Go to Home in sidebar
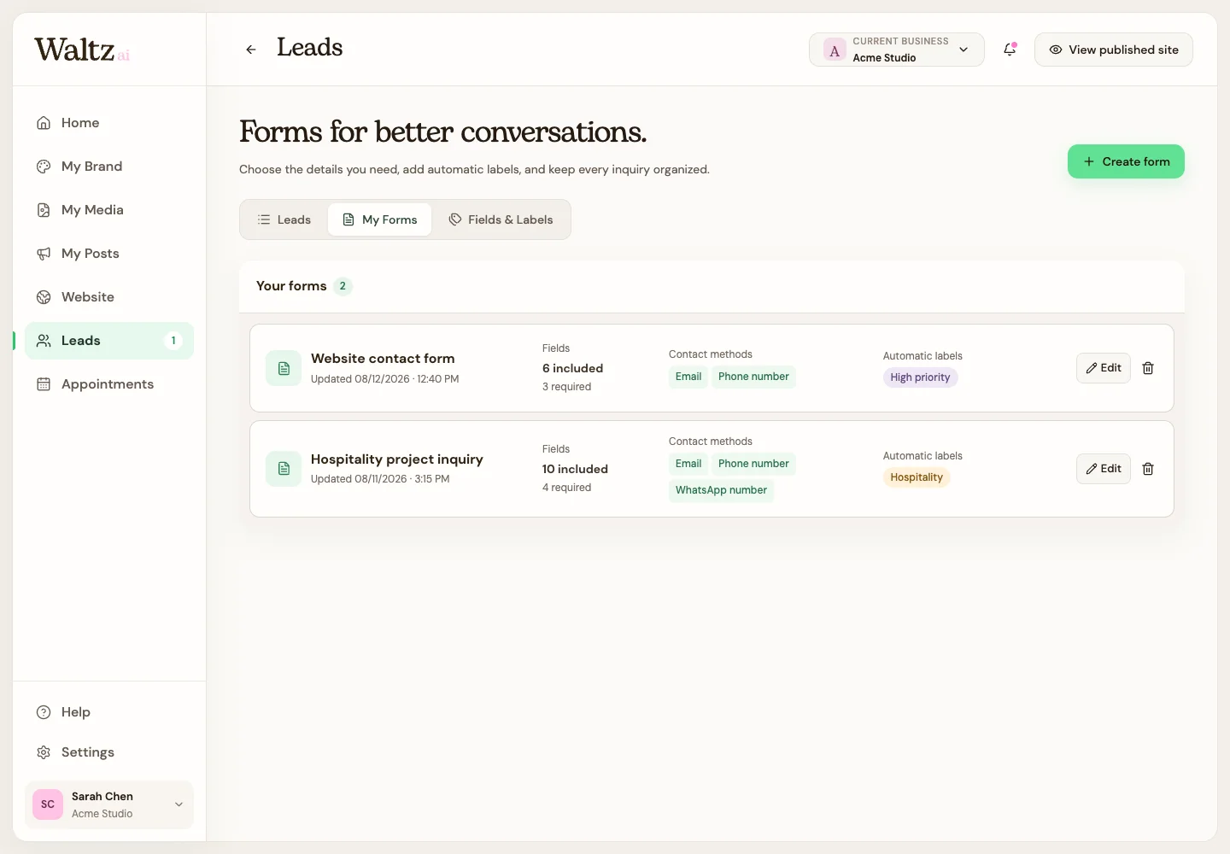Image resolution: width=1230 pixels, height=854 pixels. click(109, 123)
